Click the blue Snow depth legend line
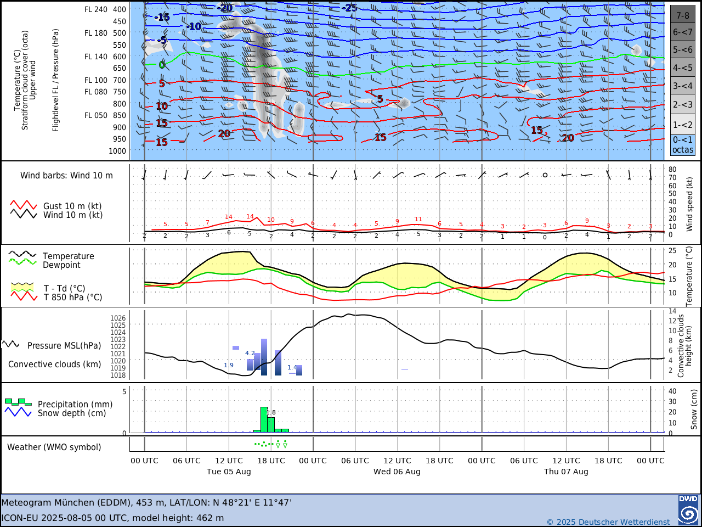The image size is (702, 527). (x=18, y=411)
